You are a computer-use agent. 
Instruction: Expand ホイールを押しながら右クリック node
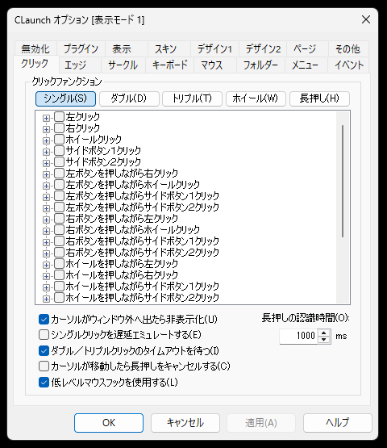tap(46, 276)
